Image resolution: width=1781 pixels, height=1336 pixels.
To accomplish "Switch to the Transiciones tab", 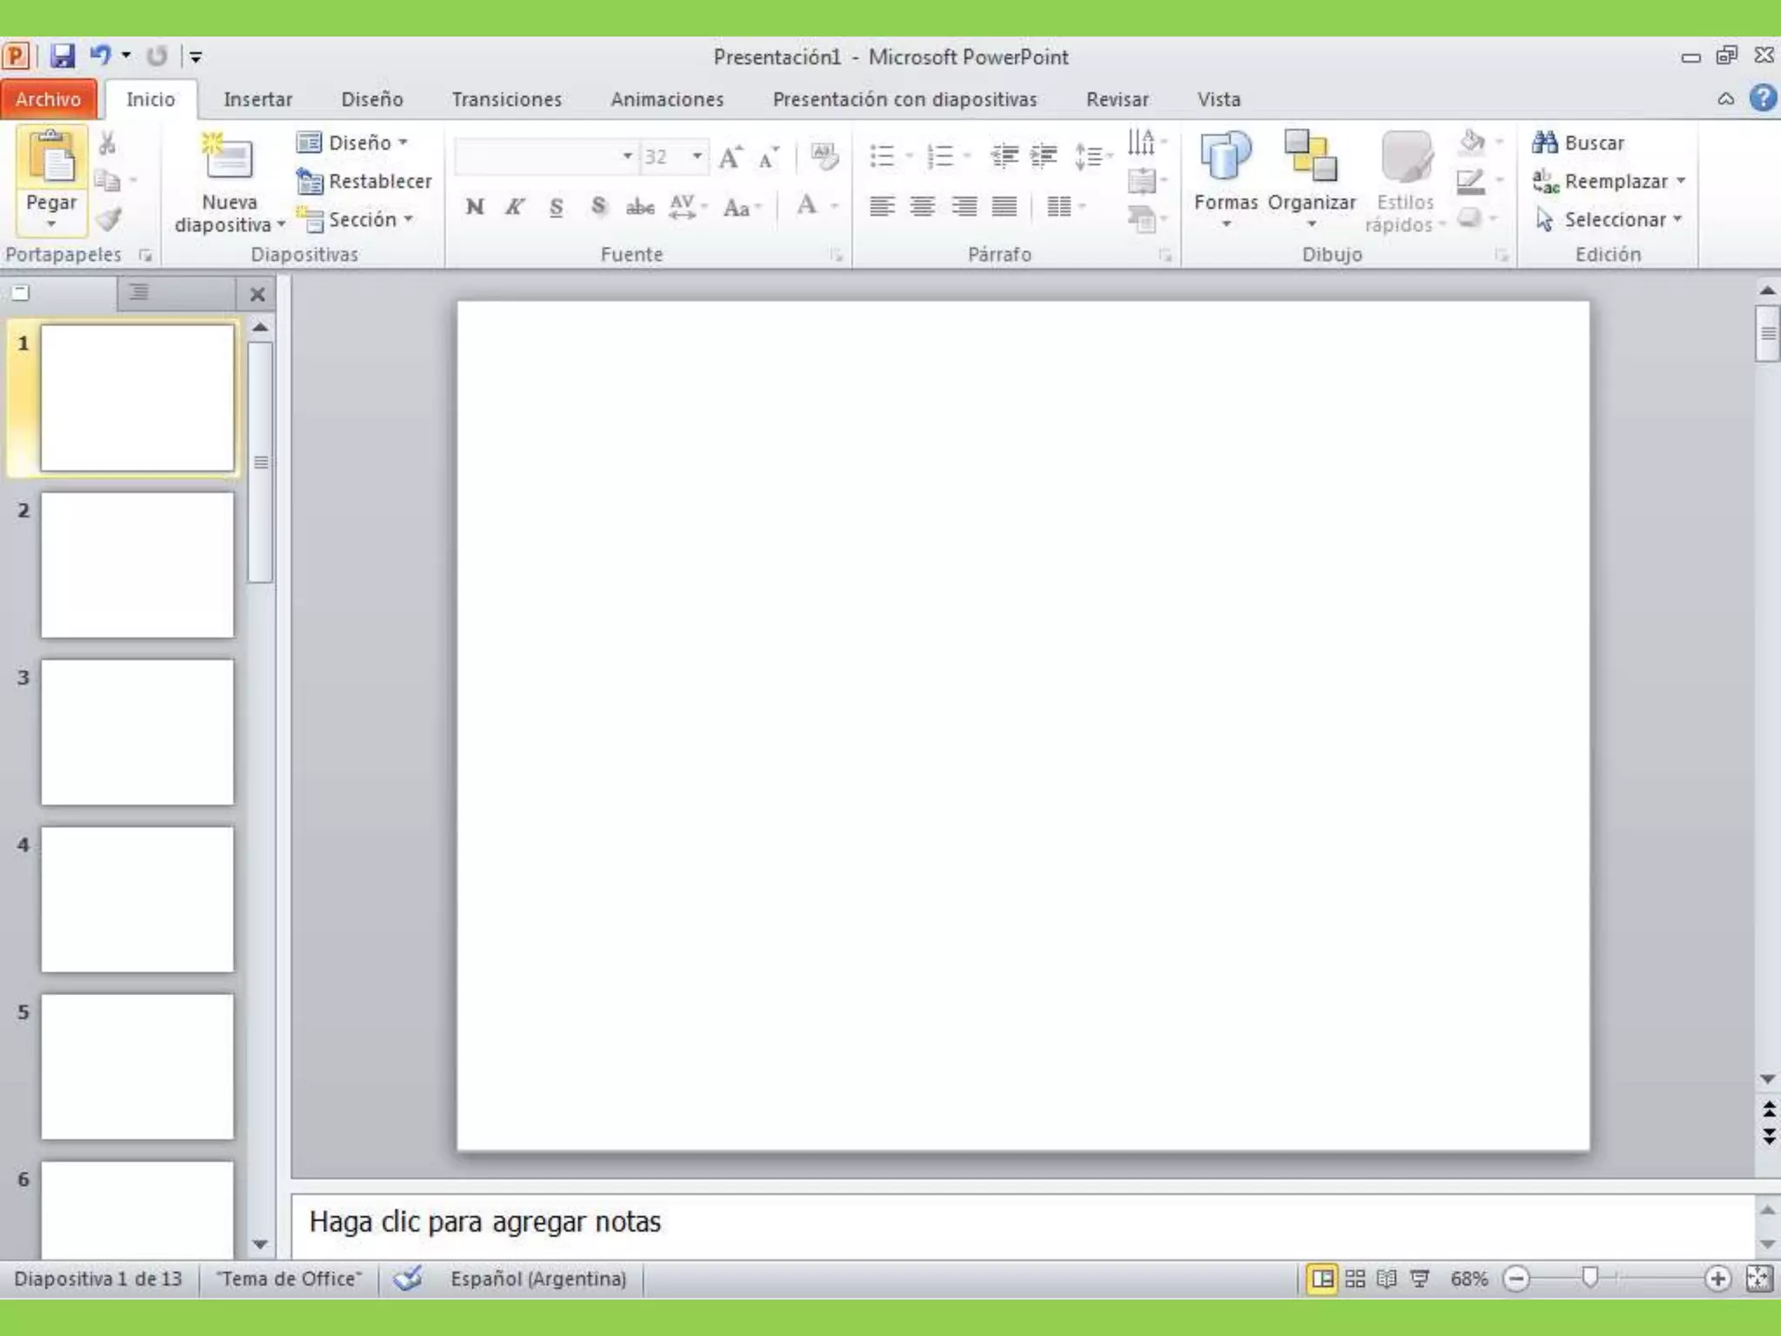I will click(x=506, y=99).
